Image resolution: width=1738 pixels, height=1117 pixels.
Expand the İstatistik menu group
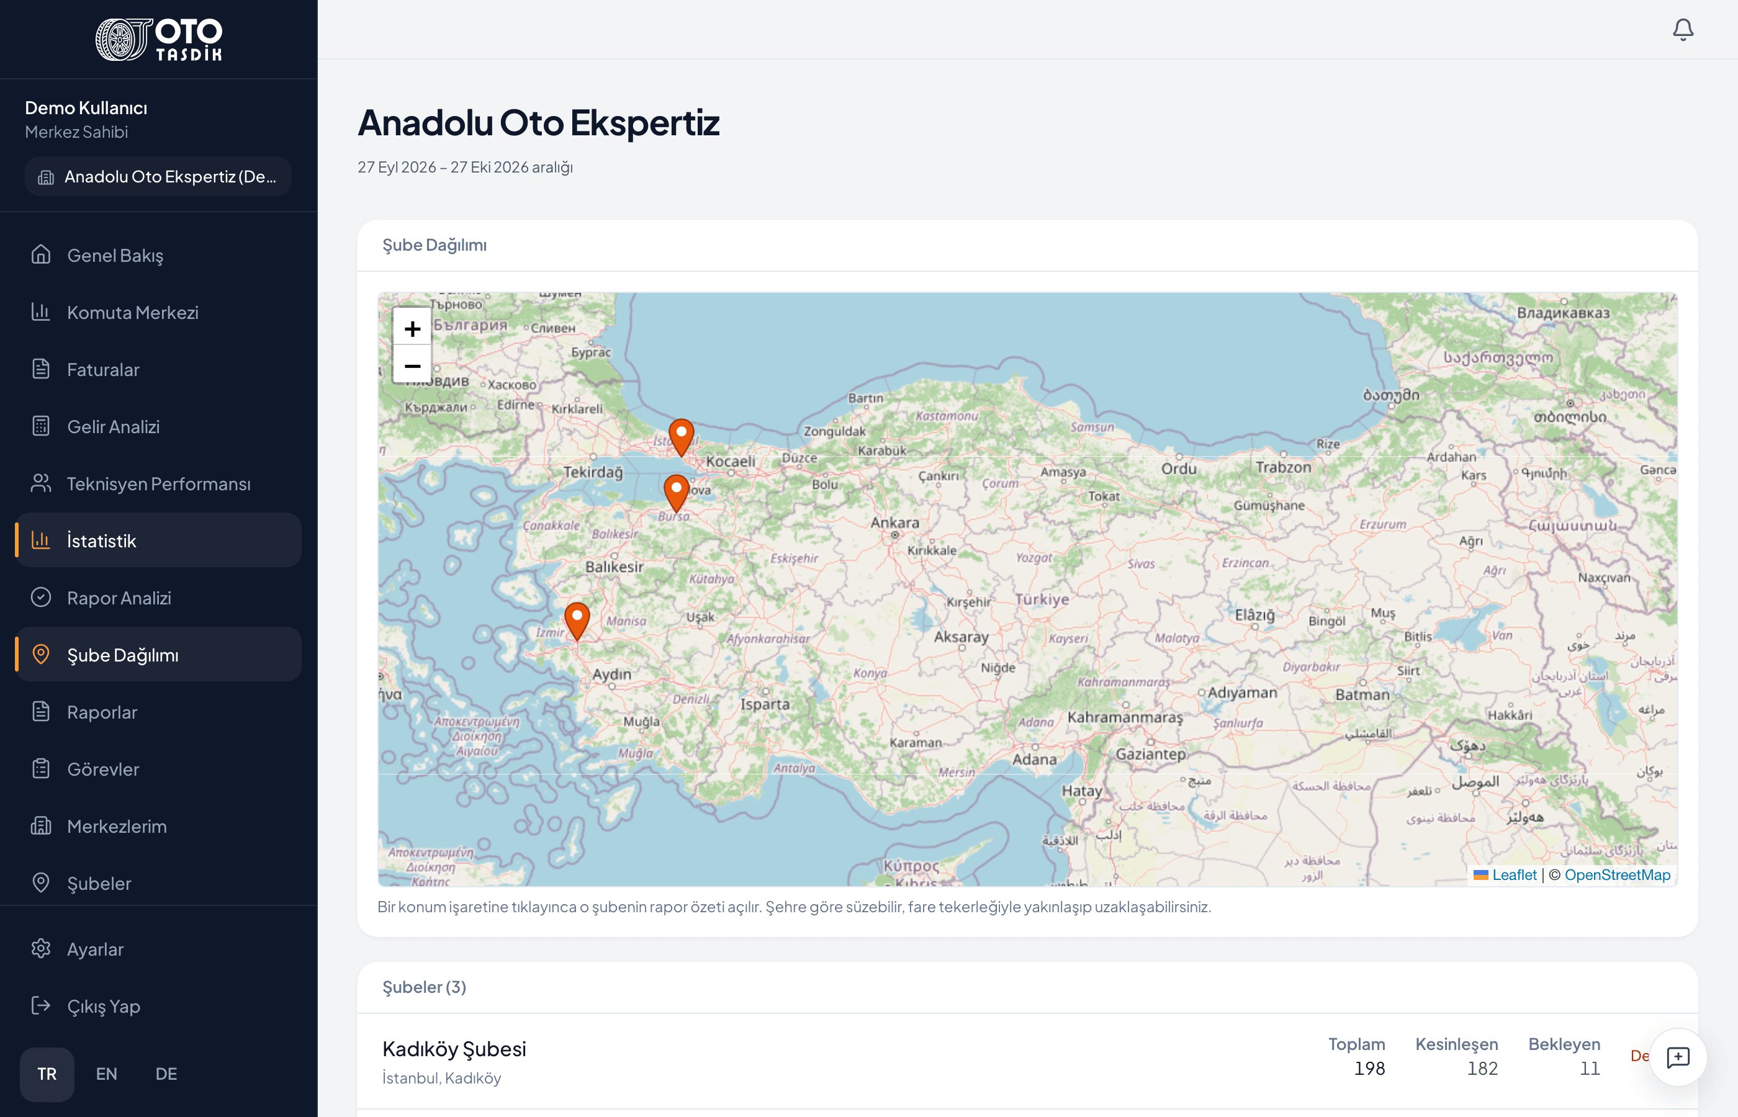158,541
